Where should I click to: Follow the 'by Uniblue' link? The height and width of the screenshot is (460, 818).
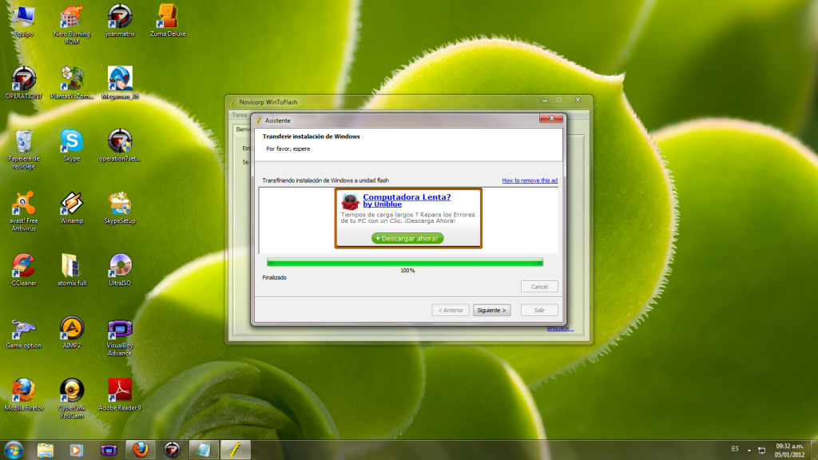[x=383, y=204]
